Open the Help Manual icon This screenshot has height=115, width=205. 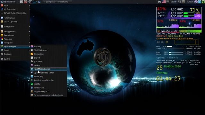point(2,18)
